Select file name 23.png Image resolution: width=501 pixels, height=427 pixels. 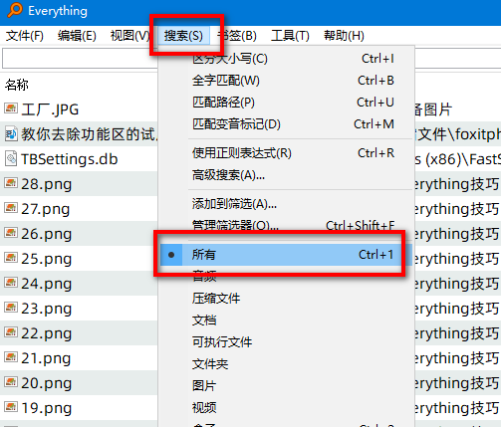point(47,309)
